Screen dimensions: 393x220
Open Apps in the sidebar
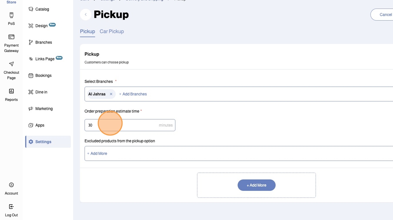tap(40, 125)
